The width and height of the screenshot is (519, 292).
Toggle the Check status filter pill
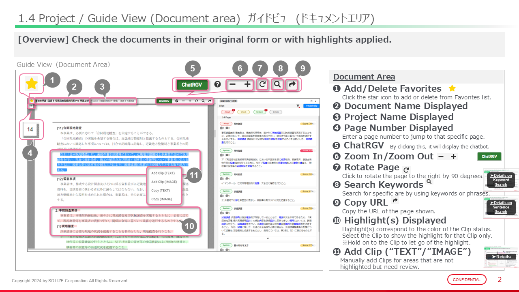(244, 112)
